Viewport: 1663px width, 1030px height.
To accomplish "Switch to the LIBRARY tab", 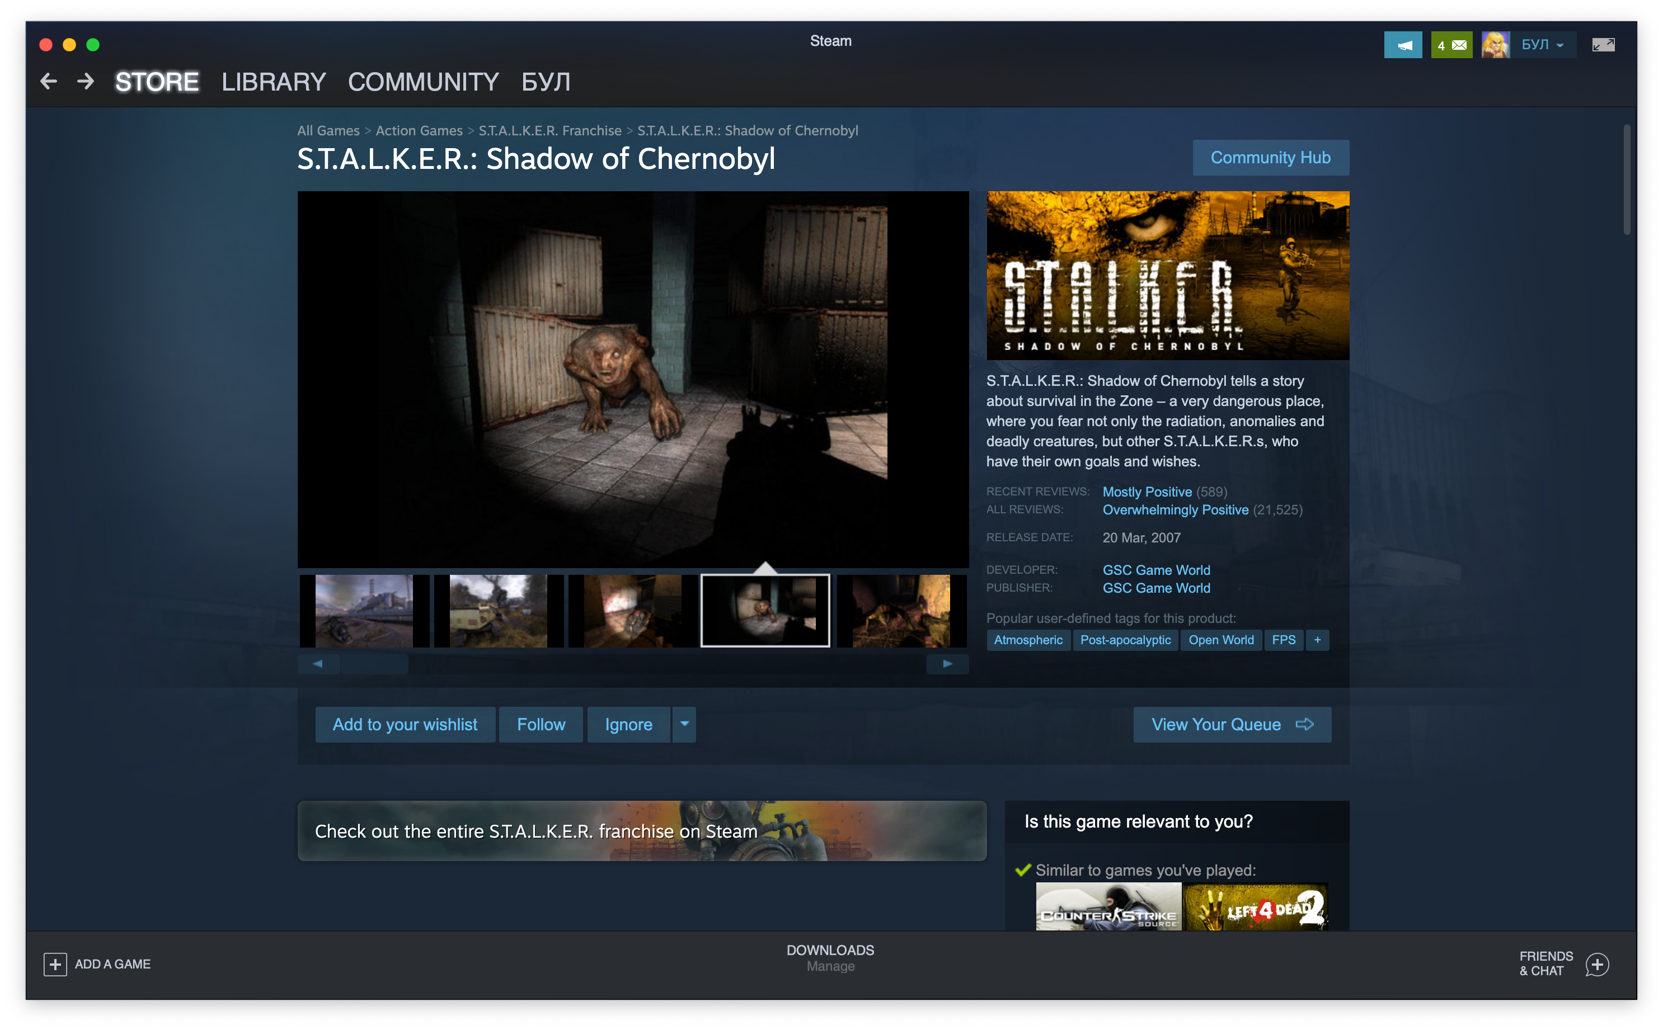I will tap(273, 82).
